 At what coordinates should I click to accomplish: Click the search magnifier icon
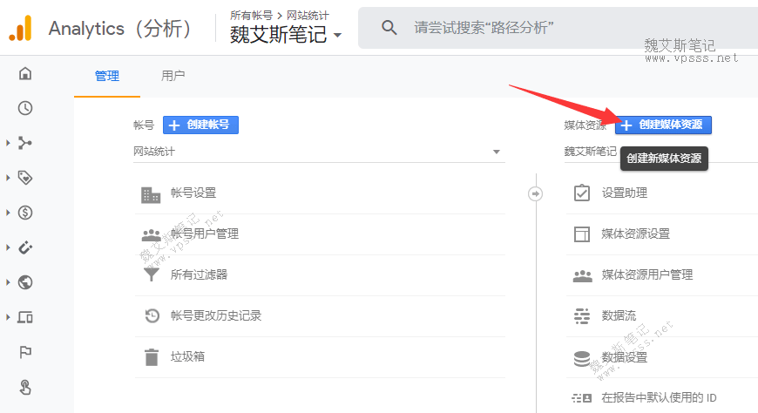(x=389, y=28)
